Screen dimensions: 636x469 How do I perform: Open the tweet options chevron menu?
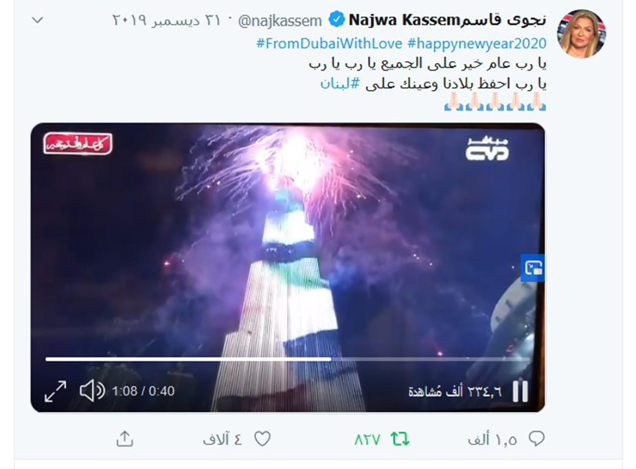click(37, 19)
